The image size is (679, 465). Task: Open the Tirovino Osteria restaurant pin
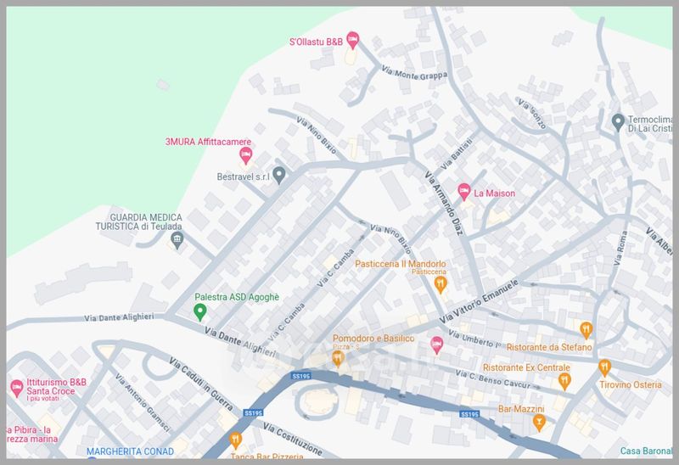(604, 367)
